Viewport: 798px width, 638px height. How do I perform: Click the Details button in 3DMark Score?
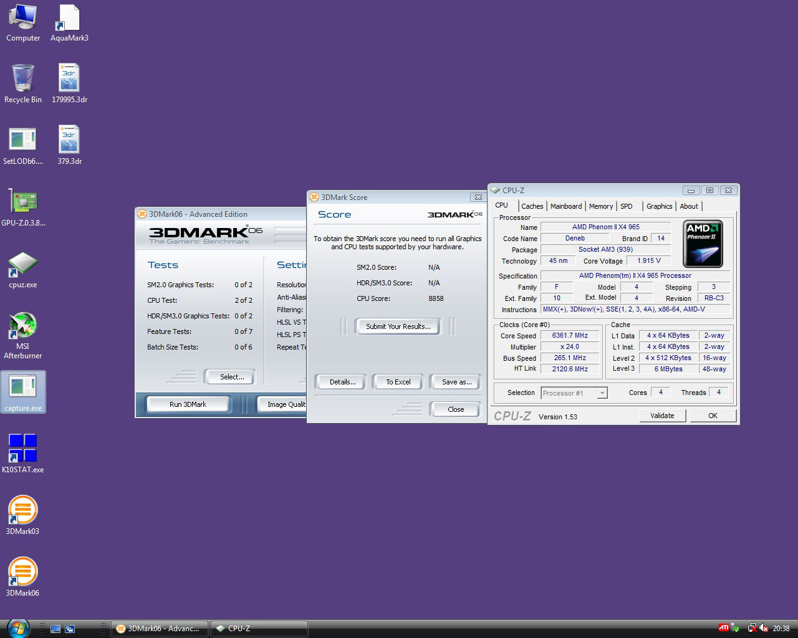click(342, 382)
